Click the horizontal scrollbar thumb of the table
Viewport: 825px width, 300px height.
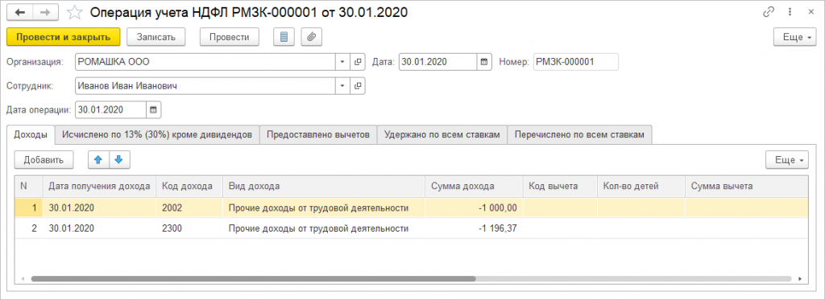pyautogui.click(x=253, y=279)
